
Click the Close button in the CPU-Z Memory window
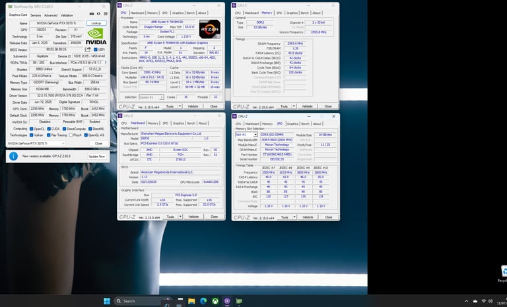pos(328,106)
